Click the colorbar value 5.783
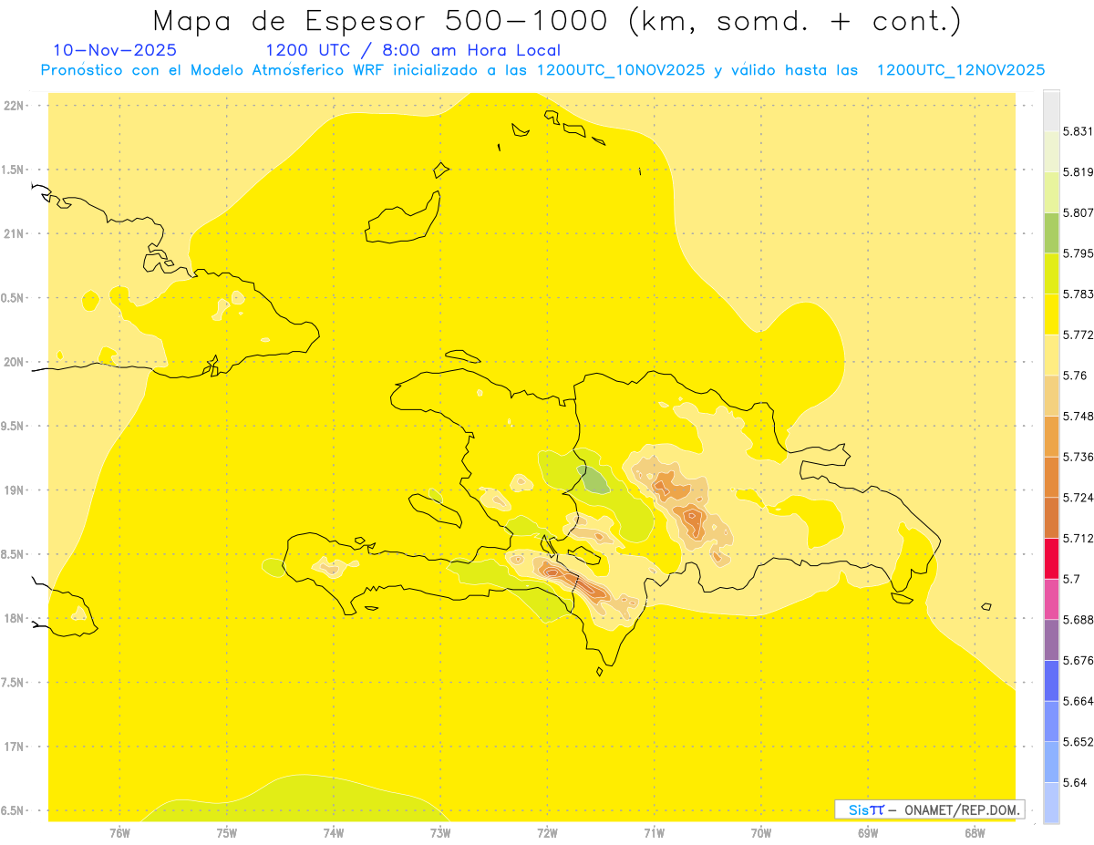This screenshot has width=1094, height=845. pyautogui.click(x=1078, y=294)
